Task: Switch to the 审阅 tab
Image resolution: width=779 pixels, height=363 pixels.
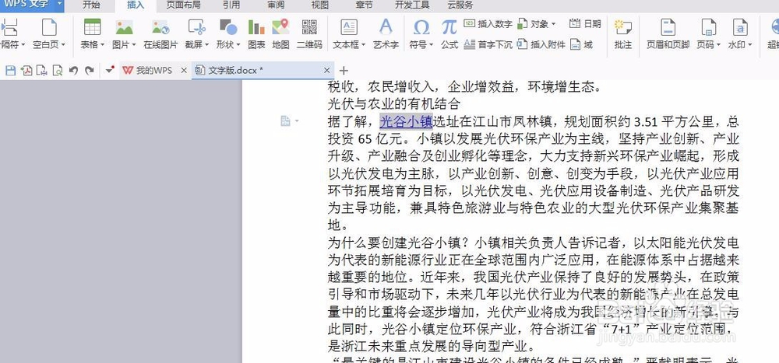Action: [276, 5]
